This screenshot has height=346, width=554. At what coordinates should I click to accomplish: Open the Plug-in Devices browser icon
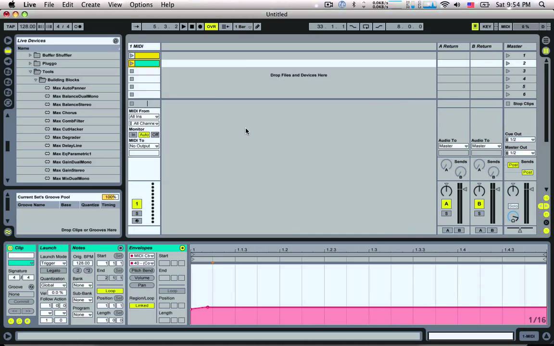click(x=8, y=61)
